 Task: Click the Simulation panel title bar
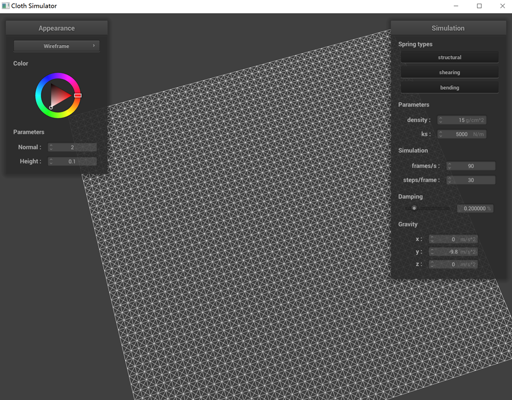pyautogui.click(x=448, y=28)
